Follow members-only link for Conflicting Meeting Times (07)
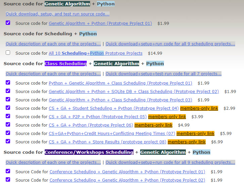 coord(196,133)
